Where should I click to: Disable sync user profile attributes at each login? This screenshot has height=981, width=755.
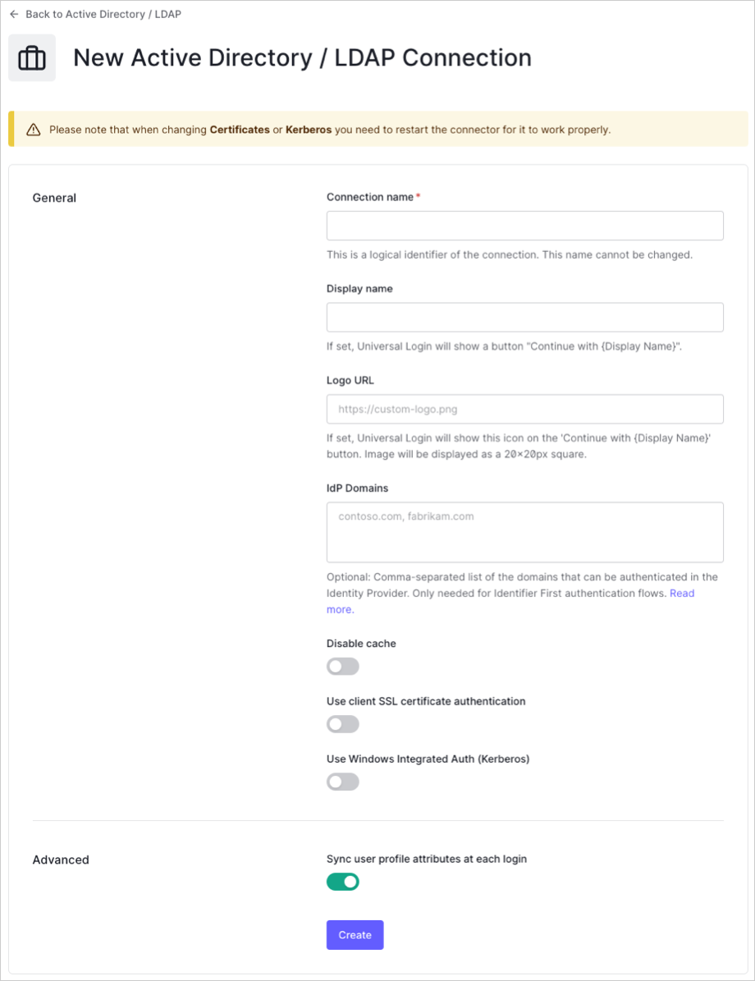tap(342, 881)
